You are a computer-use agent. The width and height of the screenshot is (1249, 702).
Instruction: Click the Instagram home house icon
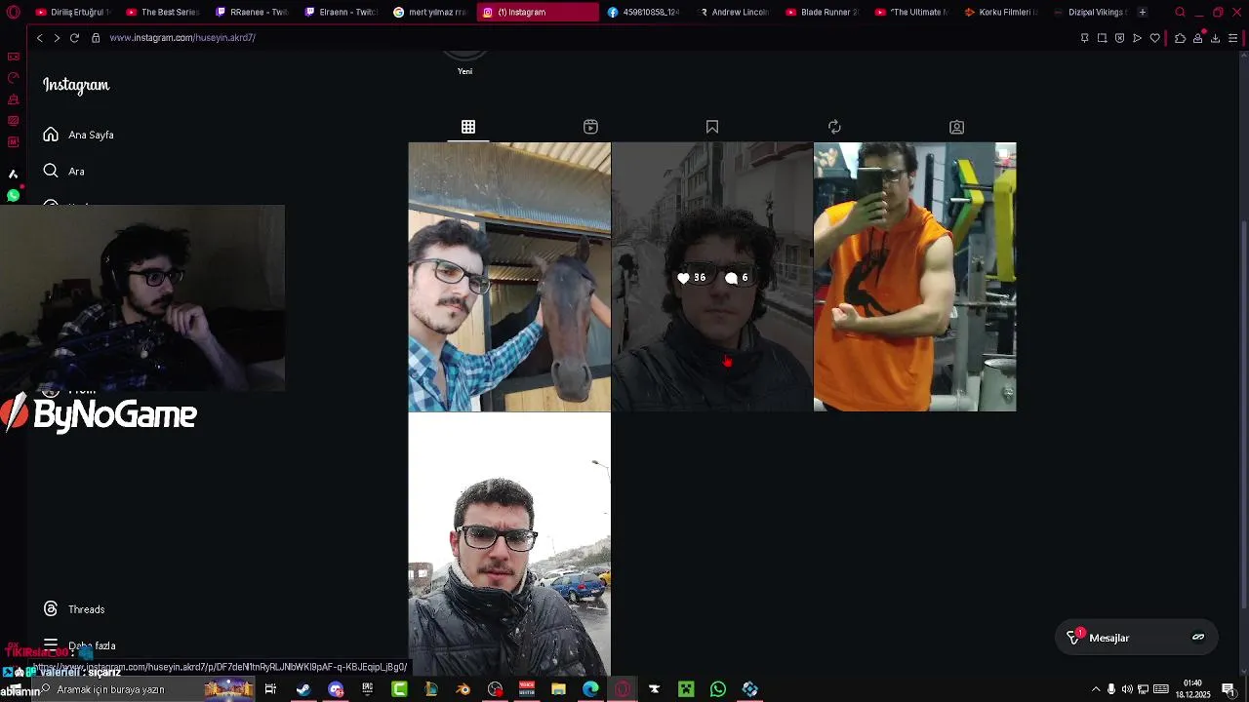(51, 135)
